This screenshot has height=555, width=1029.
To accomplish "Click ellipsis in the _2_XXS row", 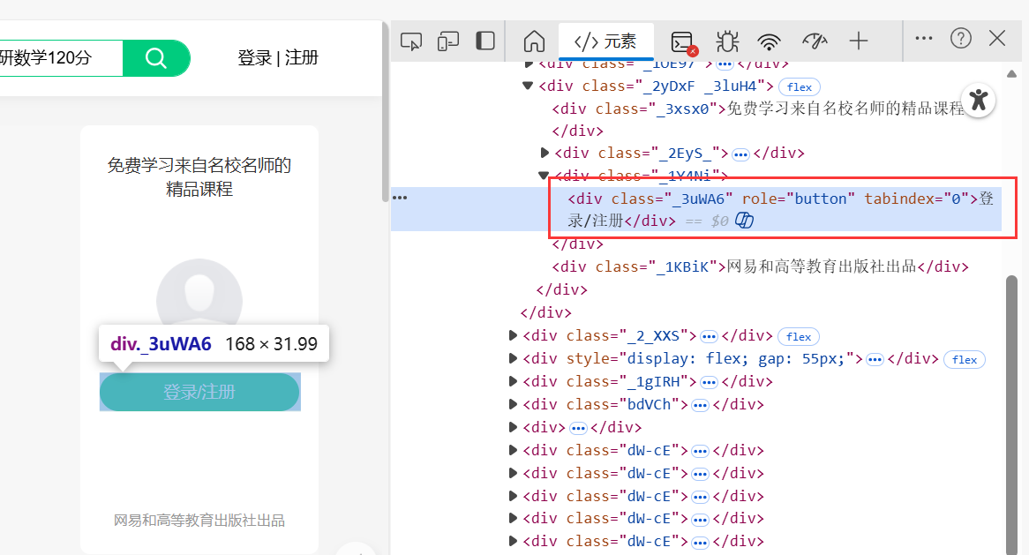I will pyautogui.click(x=709, y=336).
